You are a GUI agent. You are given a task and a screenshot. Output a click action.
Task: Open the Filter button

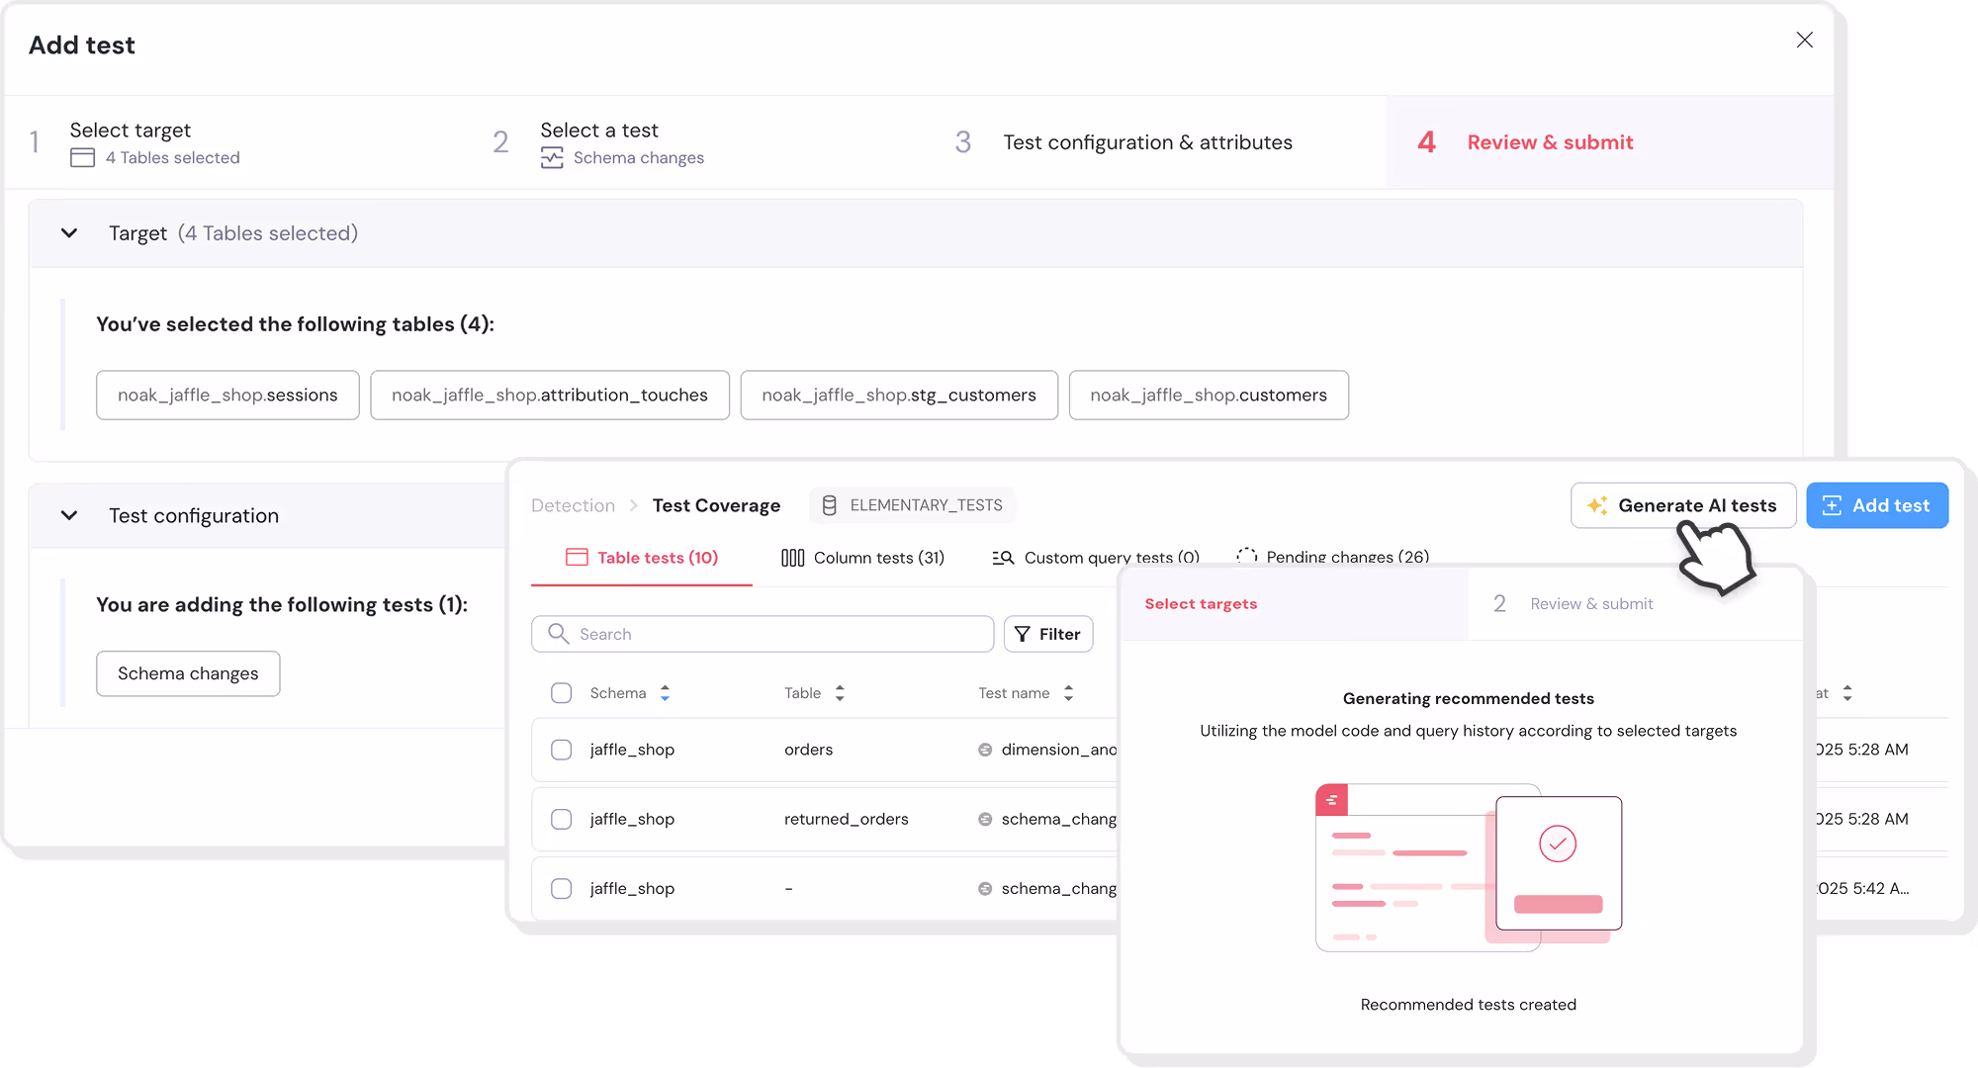pos(1047,634)
